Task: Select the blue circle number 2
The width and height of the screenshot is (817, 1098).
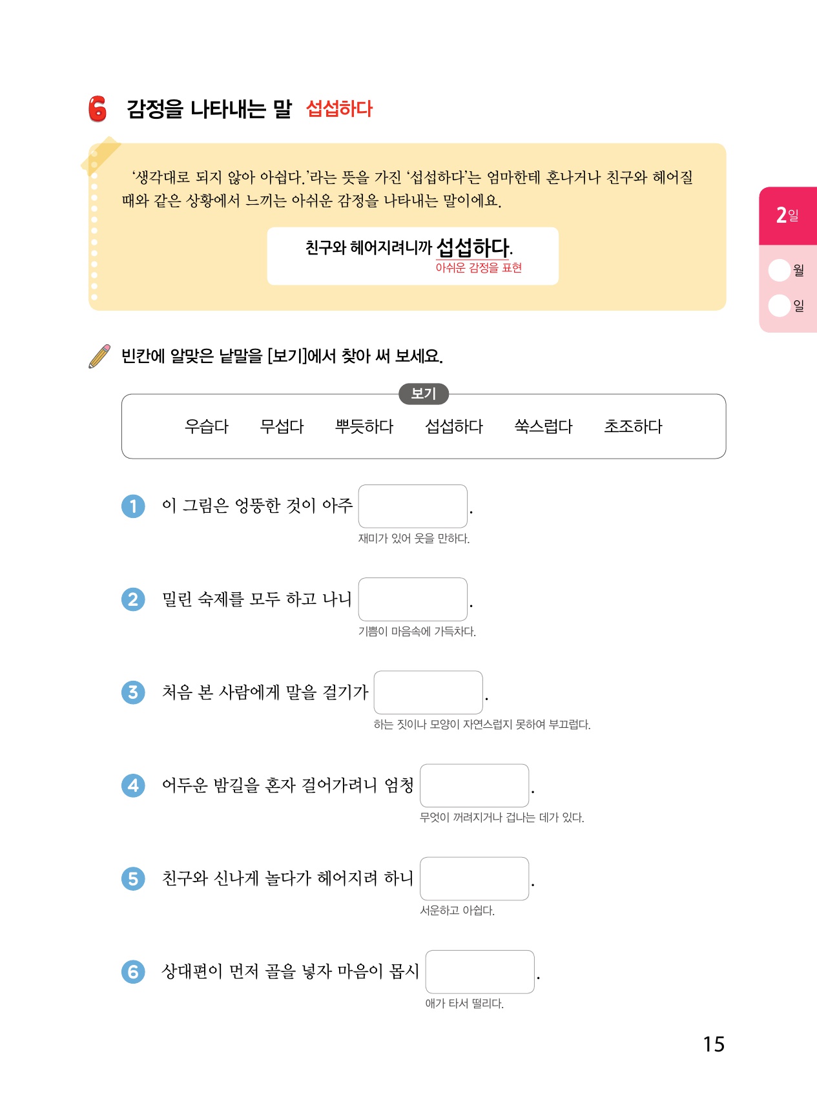Action: coord(133,599)
